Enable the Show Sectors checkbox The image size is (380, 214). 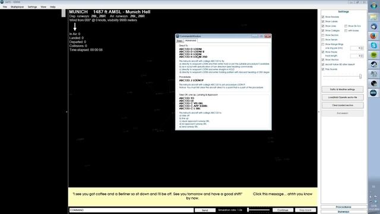tap(323, 35)
